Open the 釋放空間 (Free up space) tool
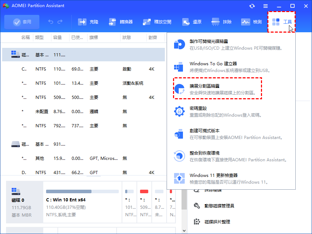 (x=157, y=22)
